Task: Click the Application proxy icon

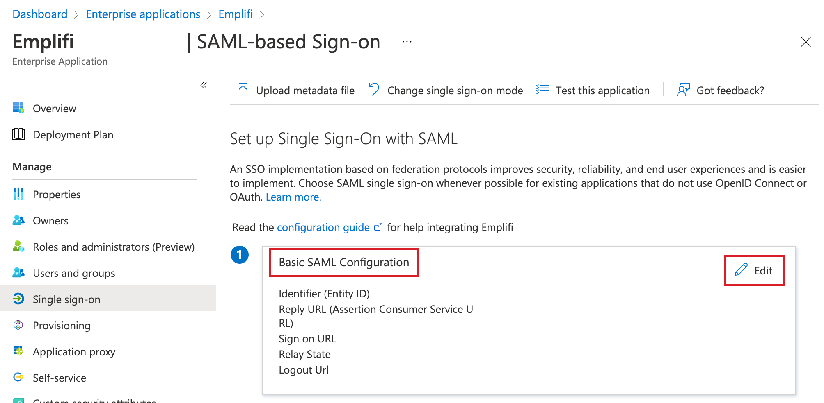Action: point(18,351)
